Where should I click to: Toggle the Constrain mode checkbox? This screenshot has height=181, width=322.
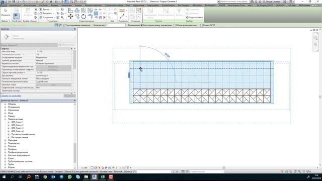(x=201, y=25)
